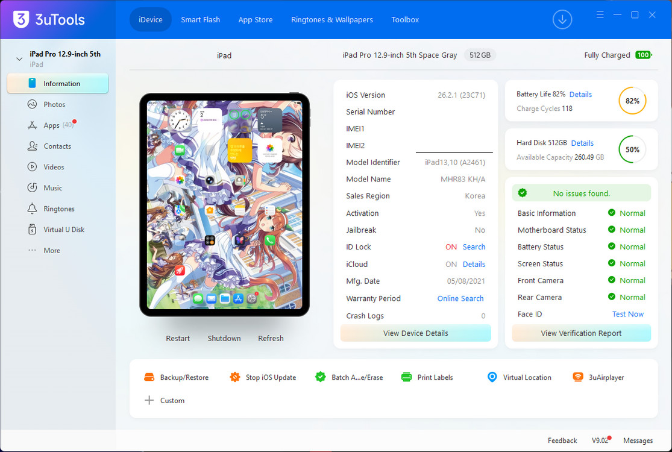Click Face ID Test Now link
Viewport: 672px width, 452px height.
click(628, 314)
